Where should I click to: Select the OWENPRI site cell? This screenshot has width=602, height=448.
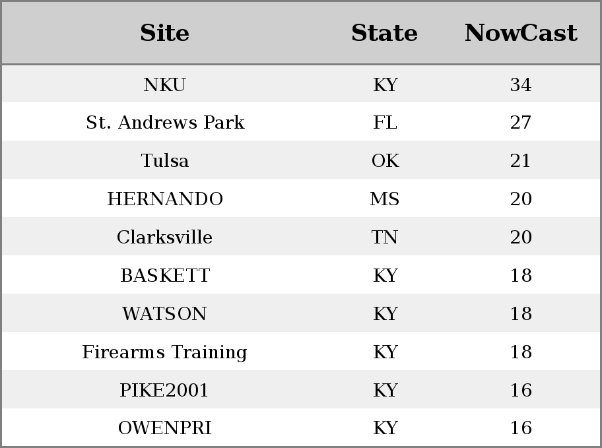tap(165, 428)
